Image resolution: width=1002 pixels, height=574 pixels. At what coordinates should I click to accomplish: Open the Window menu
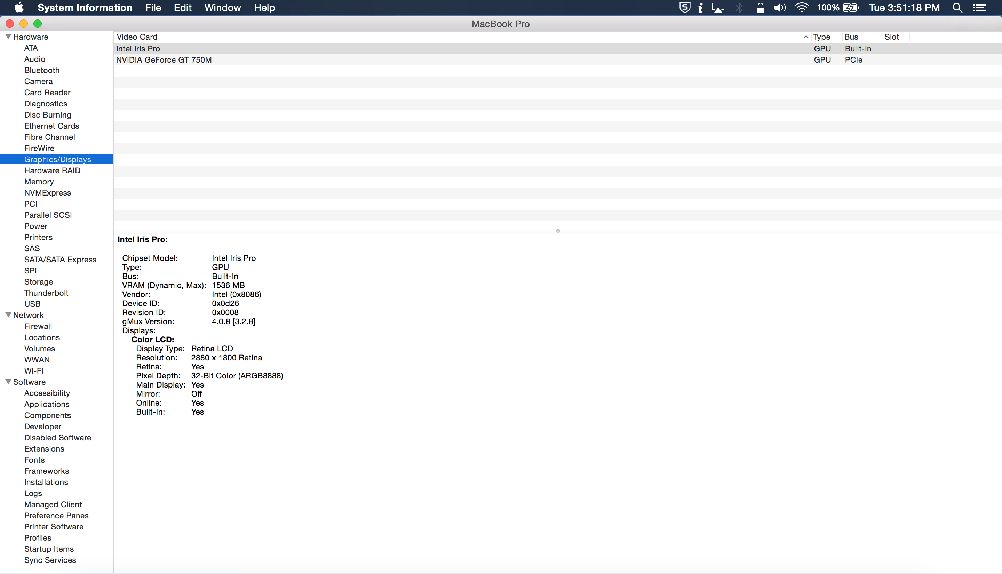click(x=222, y=8)
